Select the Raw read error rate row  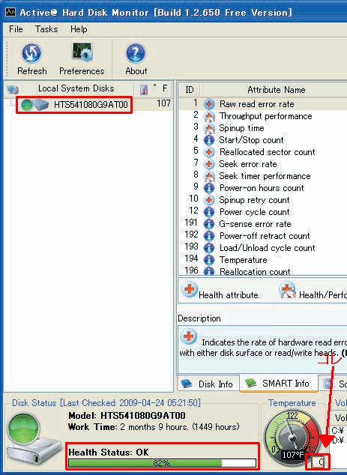point(263,104)
